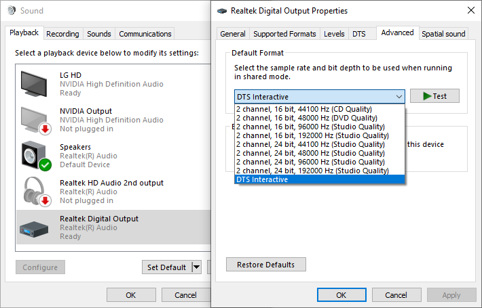Switch to the Levels tab

[334, 34]
